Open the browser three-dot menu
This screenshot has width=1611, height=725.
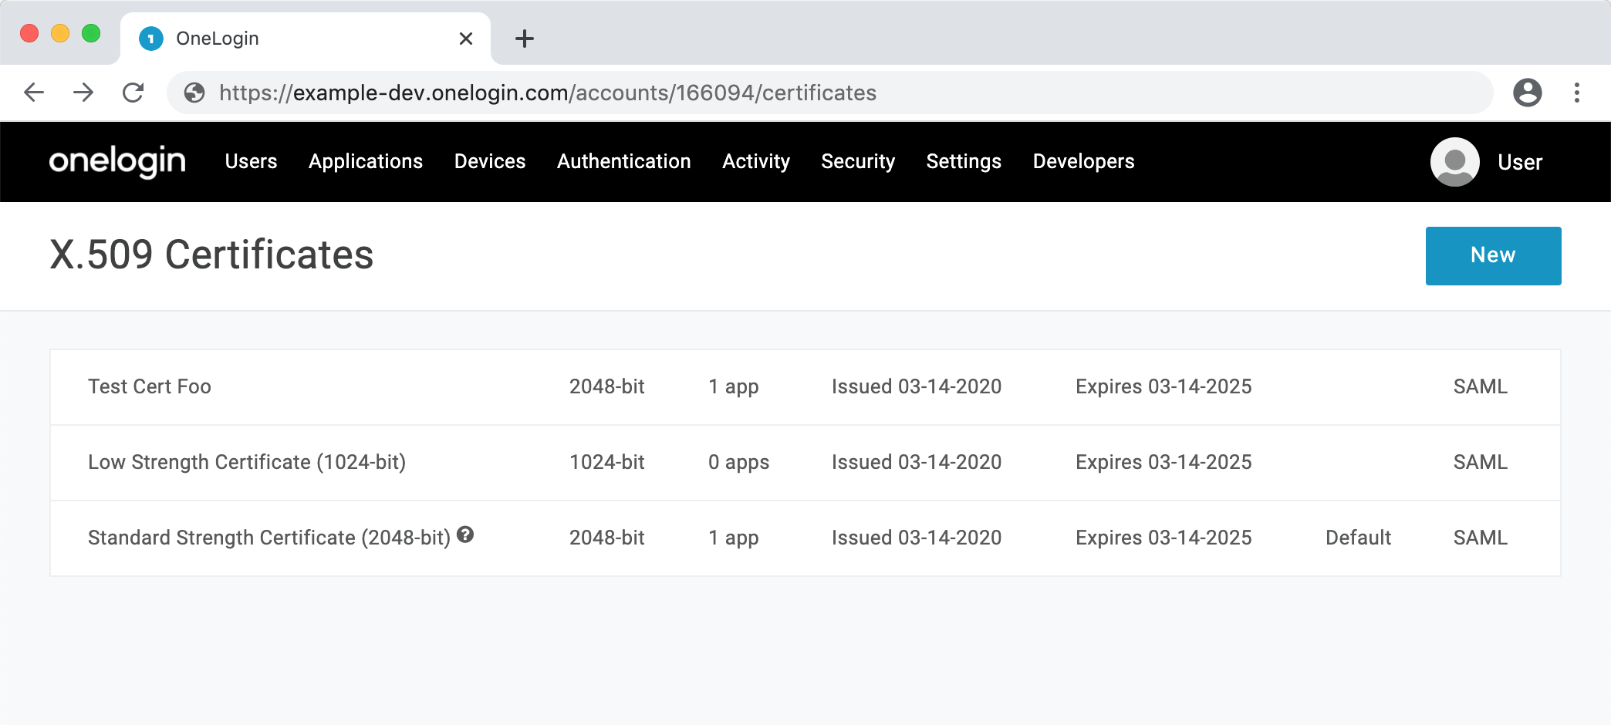[x=1577, y=93]
